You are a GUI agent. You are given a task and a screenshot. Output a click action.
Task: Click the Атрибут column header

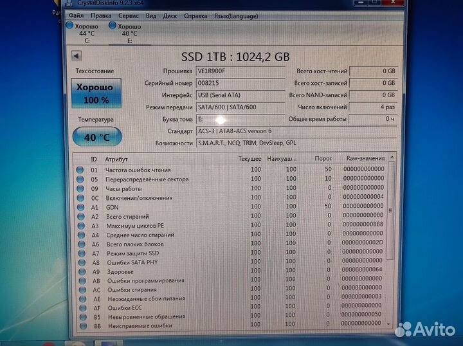coord(116,159)
